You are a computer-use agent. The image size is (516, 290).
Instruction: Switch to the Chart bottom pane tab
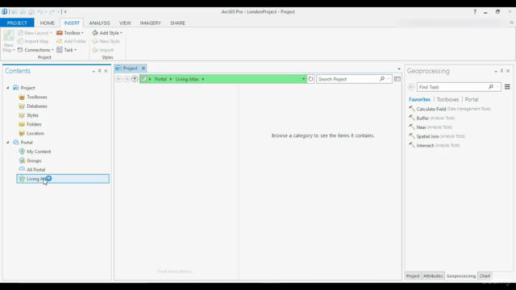(x=485, y=275)
